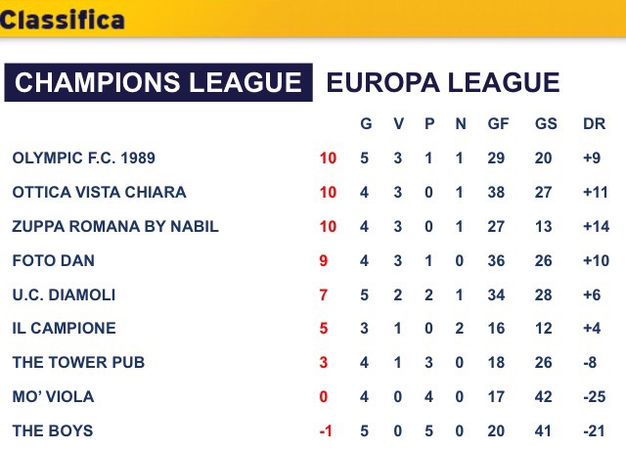The height and width of the screenshot is (451, 626).
Task: Click the Classifica header title
Action: tap(63, 19)
